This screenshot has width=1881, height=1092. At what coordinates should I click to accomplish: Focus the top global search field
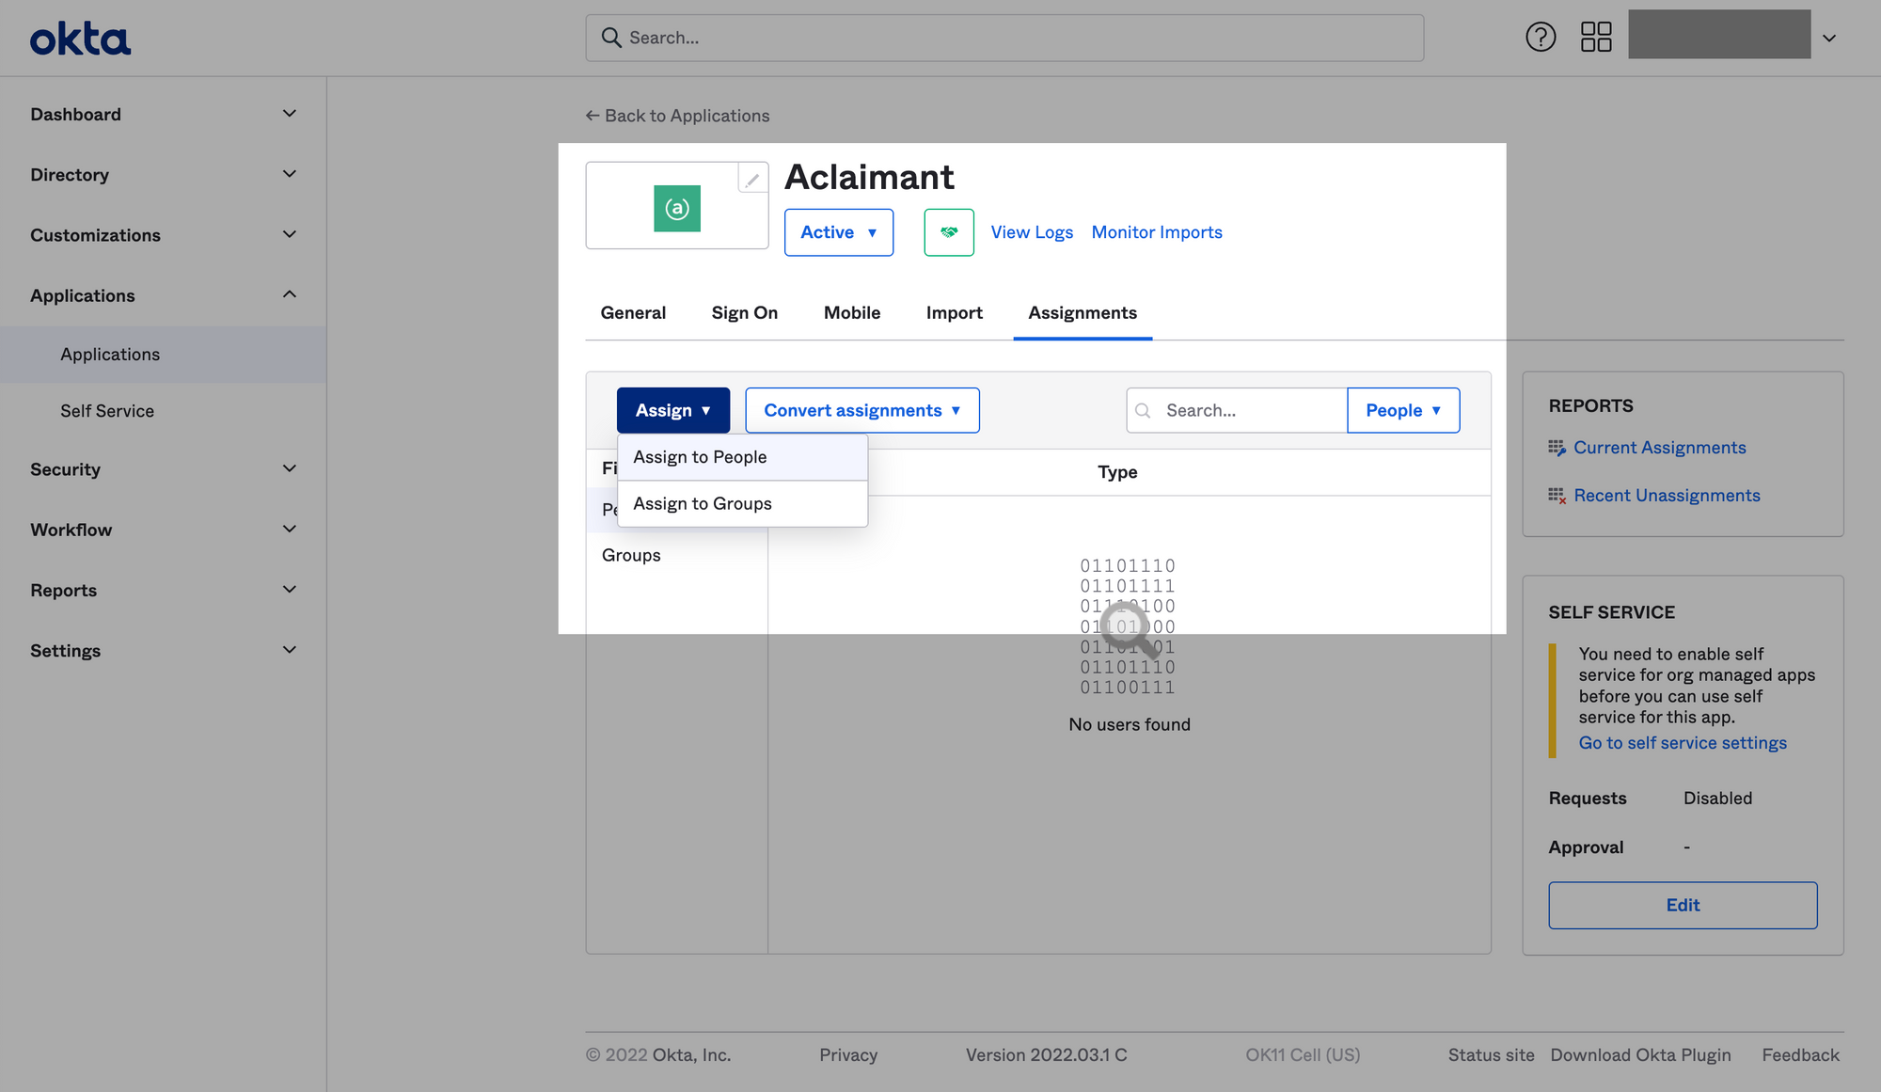pyautogui.click(x=1004, y=38)
